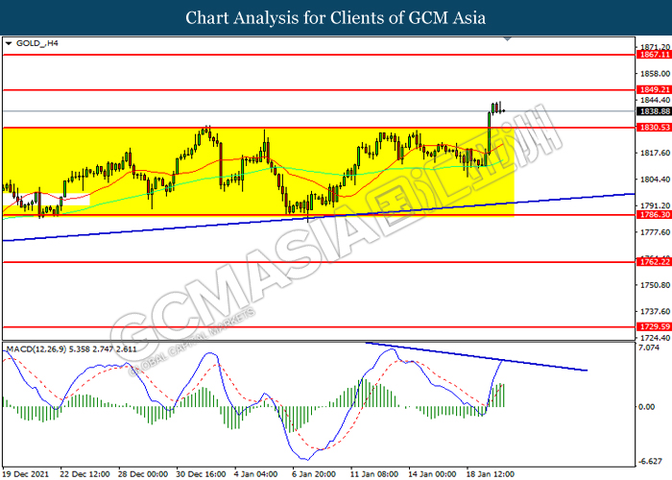Image resolution: width=672 pixels, height=480 pixels.
Task: Select the 1786.30 support price label
Action: [x=654, y=215]
